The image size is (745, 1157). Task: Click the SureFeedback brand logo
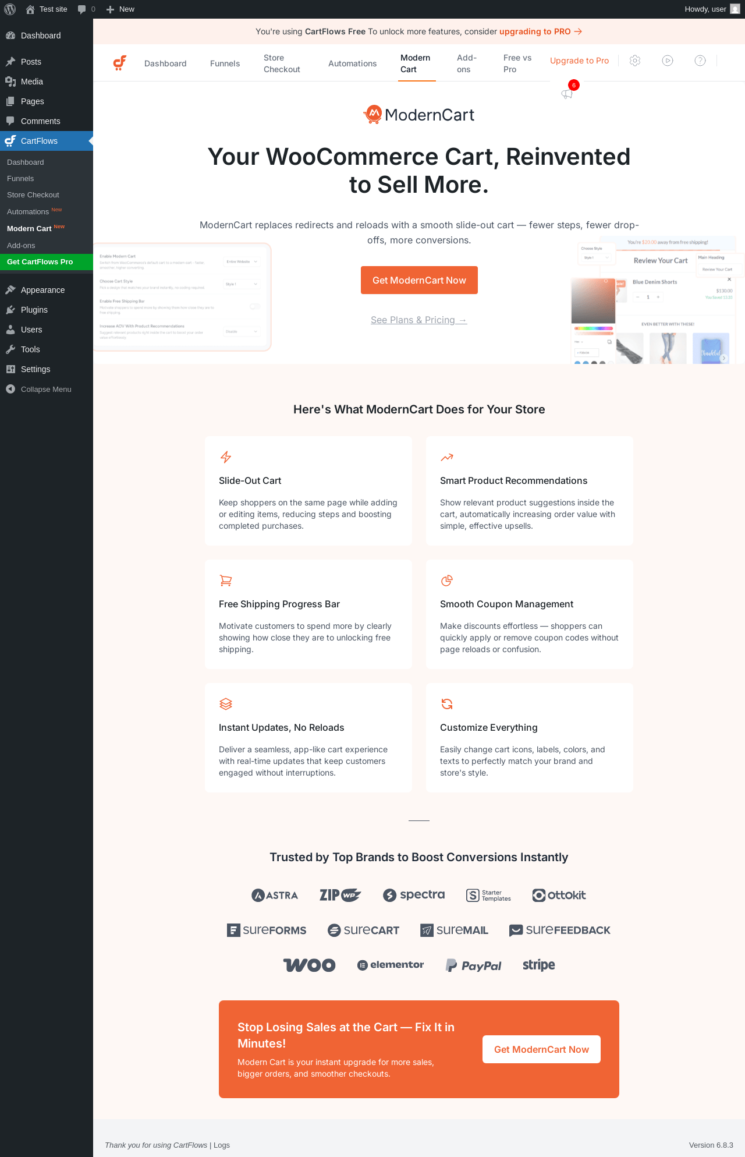[x=560, y=930]
